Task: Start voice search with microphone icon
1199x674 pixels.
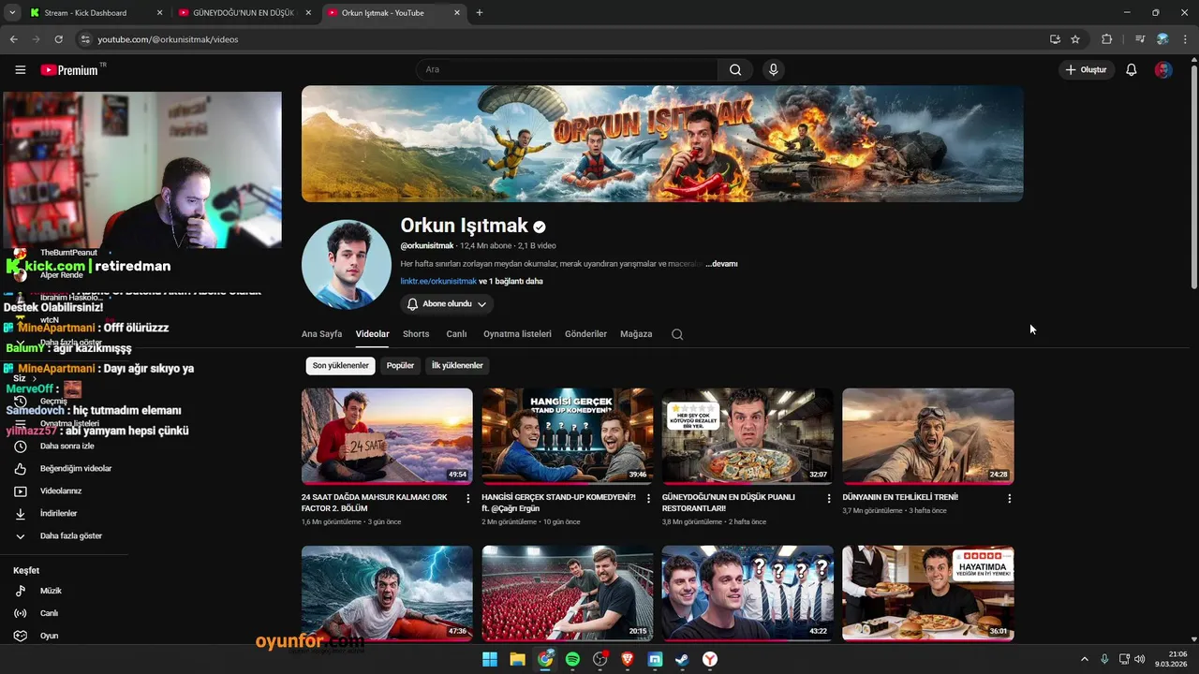Action: tap(773, 70)
